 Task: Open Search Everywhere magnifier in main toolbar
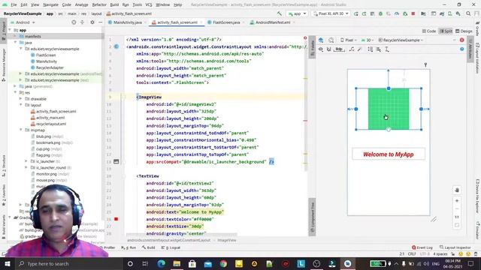click(468, 13)
